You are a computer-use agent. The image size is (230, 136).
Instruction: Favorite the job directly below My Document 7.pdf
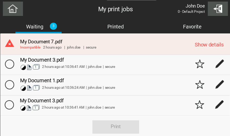(x=200, y=64)
